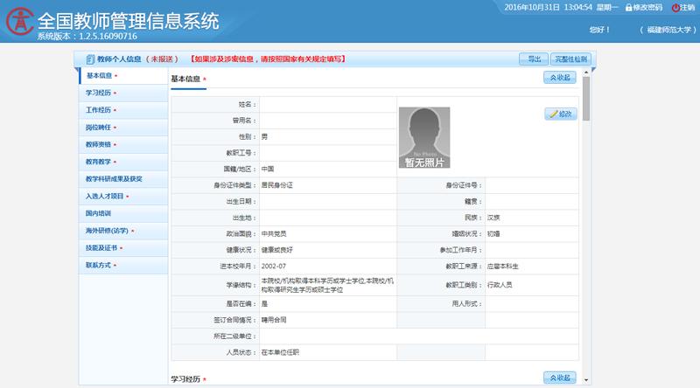
Task: Click the university name 福建师范大学
Action: point(668,30)
